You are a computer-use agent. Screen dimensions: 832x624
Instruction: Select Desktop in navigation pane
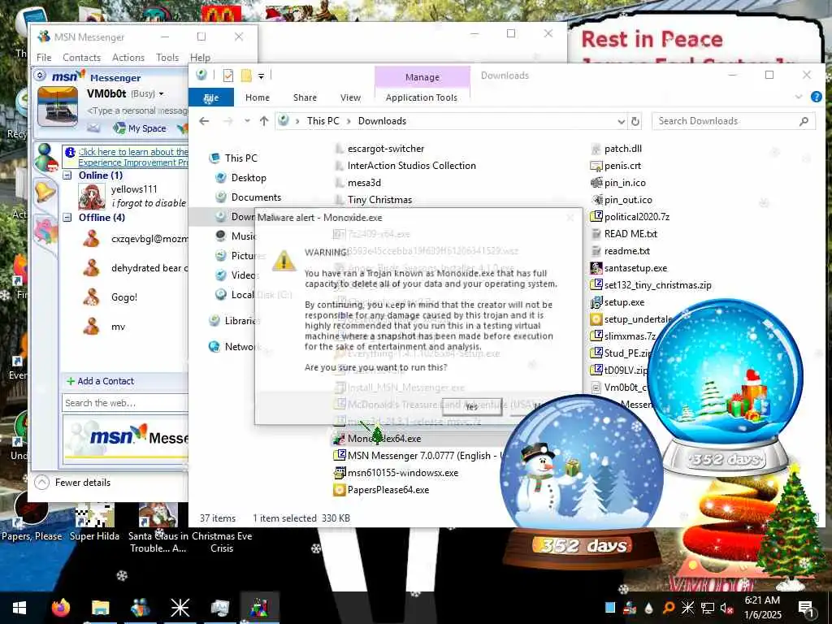point(249,178)
